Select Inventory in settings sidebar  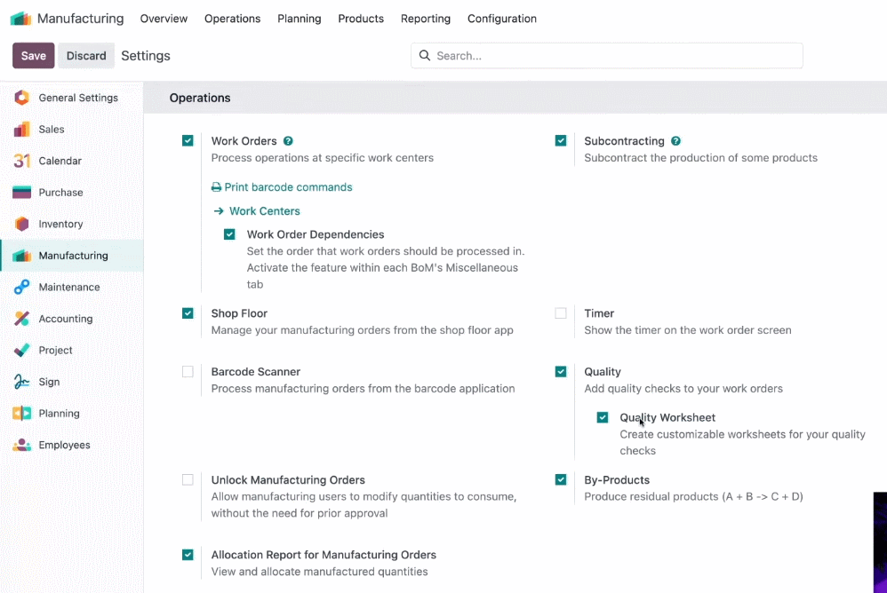click(72, 225)
